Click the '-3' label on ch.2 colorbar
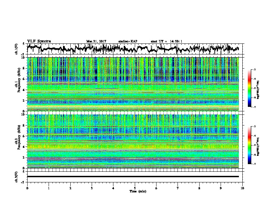Viewport: 273px width, 211px height. (x=254, y=127)
